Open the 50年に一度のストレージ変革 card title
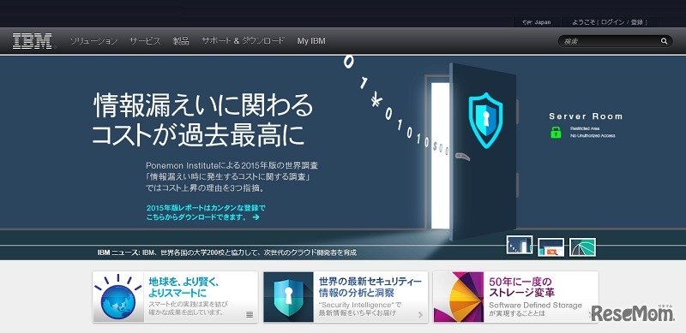 [521, 287]
